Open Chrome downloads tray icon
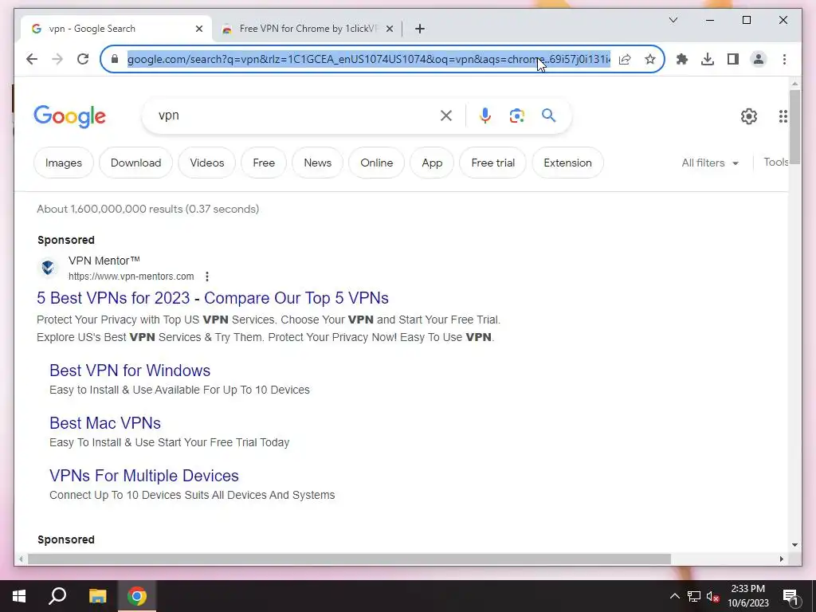This screenshot has width=816, height=612. (708, 59)
